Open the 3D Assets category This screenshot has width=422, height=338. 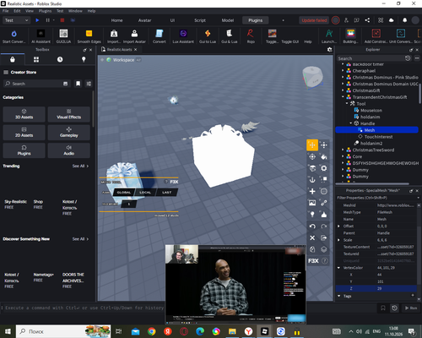pyautogui.click(x=24, y=114)
